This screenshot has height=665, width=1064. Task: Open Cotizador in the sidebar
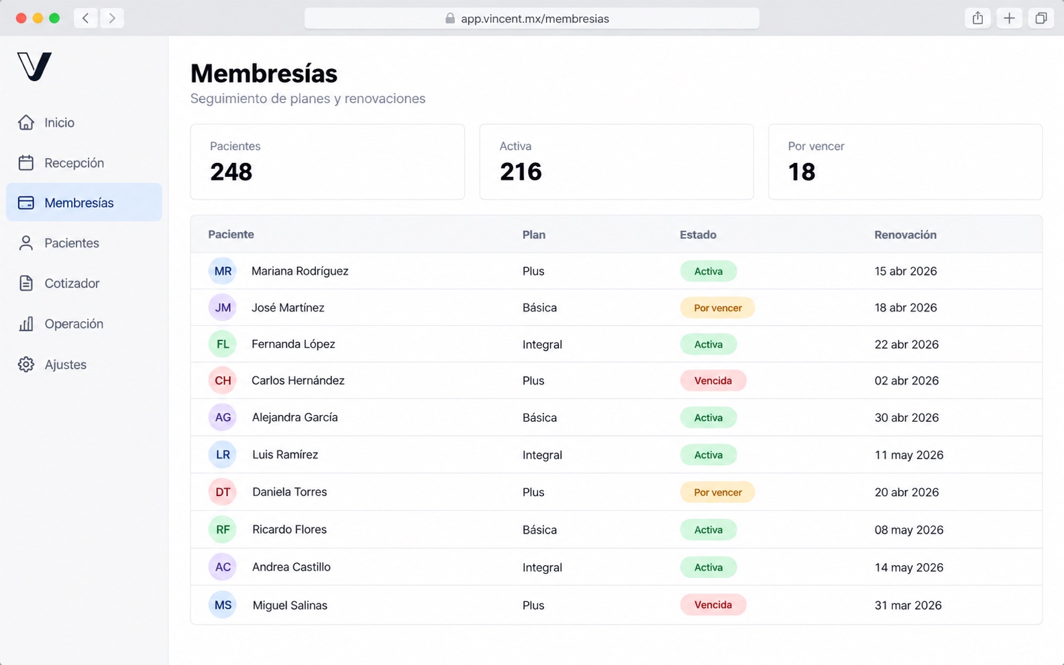pyautogui.click(x=84, y=284)
